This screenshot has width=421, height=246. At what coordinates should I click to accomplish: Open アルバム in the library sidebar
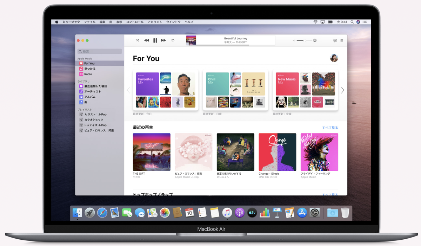click(x=88, y=97)
